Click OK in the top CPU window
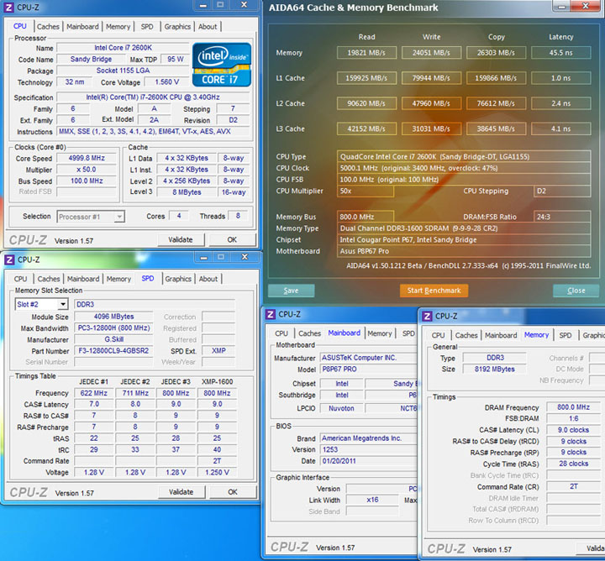 coord(232,240)
